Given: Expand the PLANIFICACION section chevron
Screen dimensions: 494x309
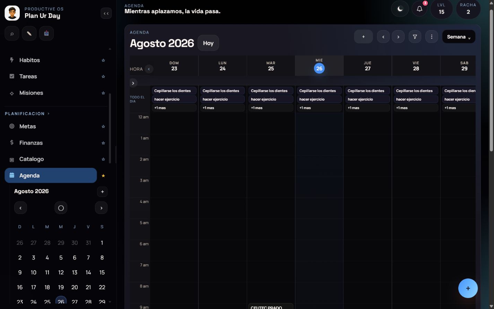Looking at the screenshot, I should click(x=49, y=114).
